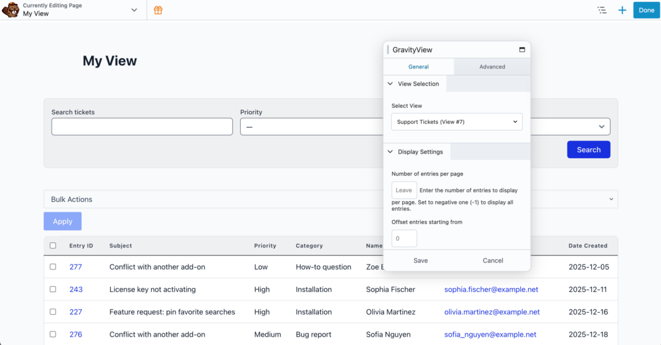Image resolution: width=661 pixels, height=345 pixels.
Task: Click olivia.martinez@example.net email link
Action: 492,311
